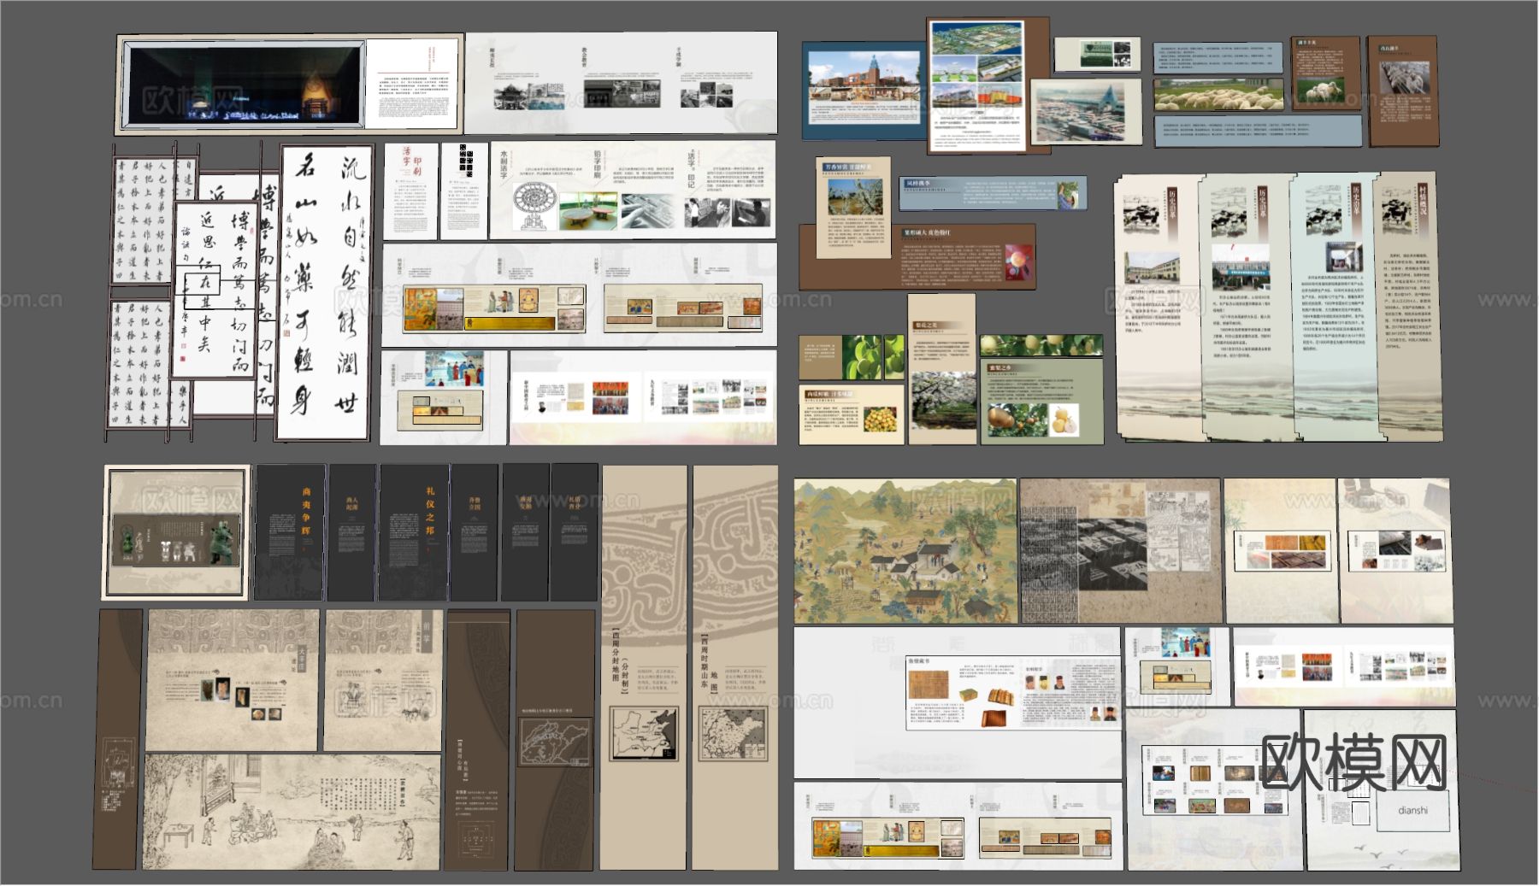Select the dark display case image panel
This screenshot has height=886, width=1539.
click(x=244, y=84)
